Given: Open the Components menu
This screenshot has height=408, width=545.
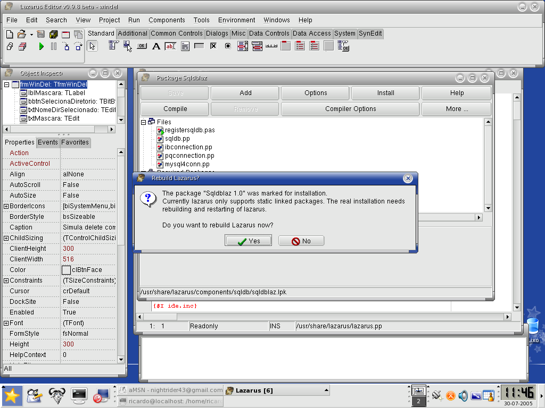Looking at the screenshot, I should [167, 20].
